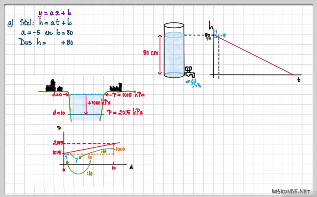Click the black house drawing on the left bank

coord(54,86)
